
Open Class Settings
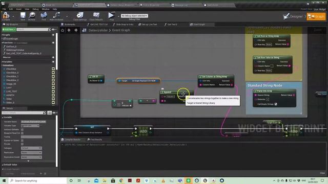click(x=80, y=16)
